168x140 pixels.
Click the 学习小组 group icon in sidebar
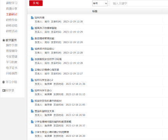(4, 82)
